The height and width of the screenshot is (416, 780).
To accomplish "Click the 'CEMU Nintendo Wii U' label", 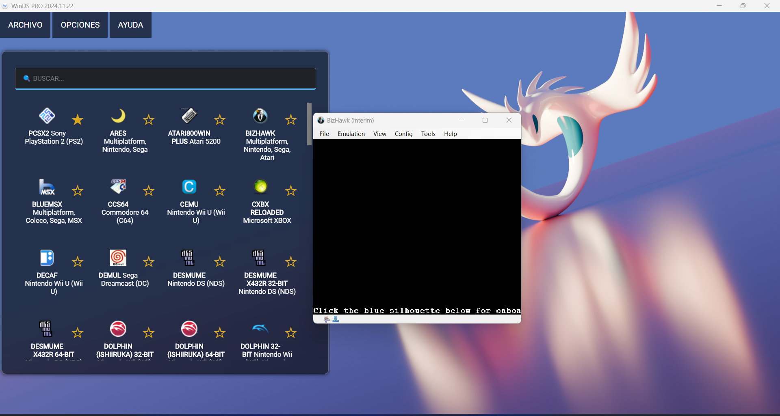I will 196,212.
